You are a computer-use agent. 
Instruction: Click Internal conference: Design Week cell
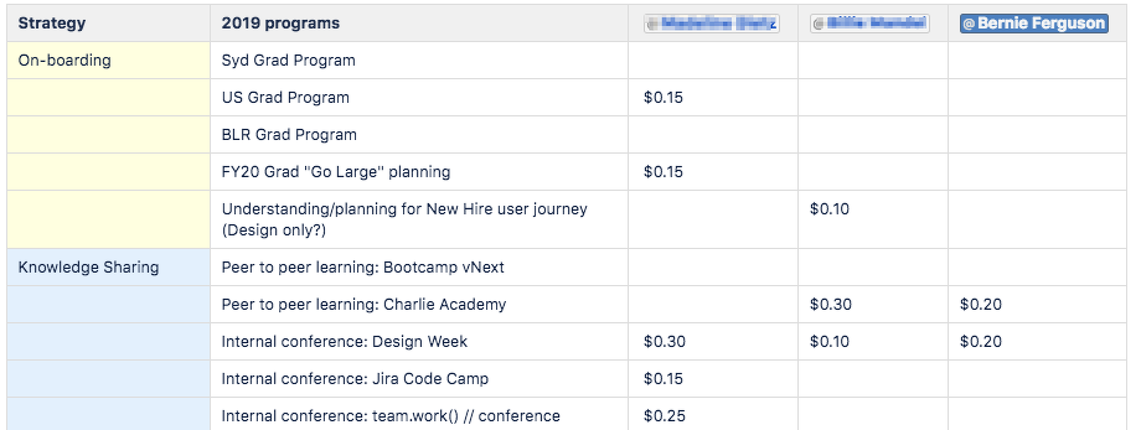[419, 341]
